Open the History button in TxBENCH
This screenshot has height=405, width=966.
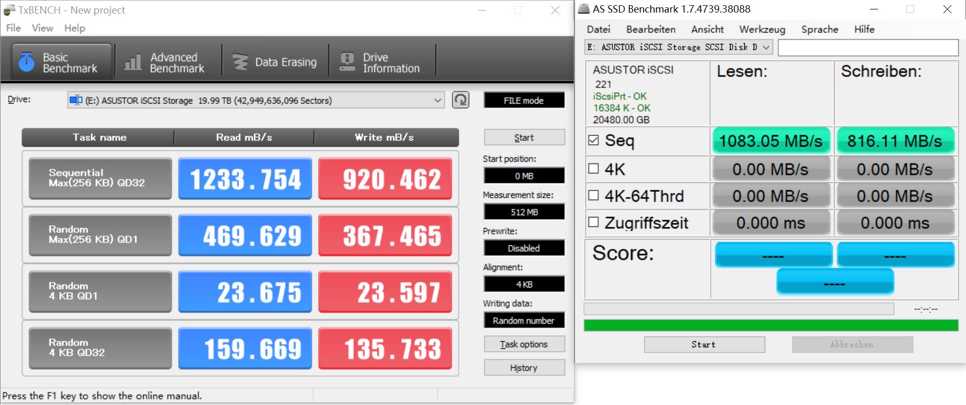pyautogui.click(x=524, y=367)
